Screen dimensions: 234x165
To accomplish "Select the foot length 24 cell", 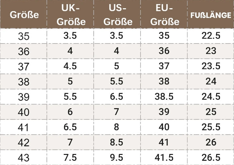I will 211,81.
